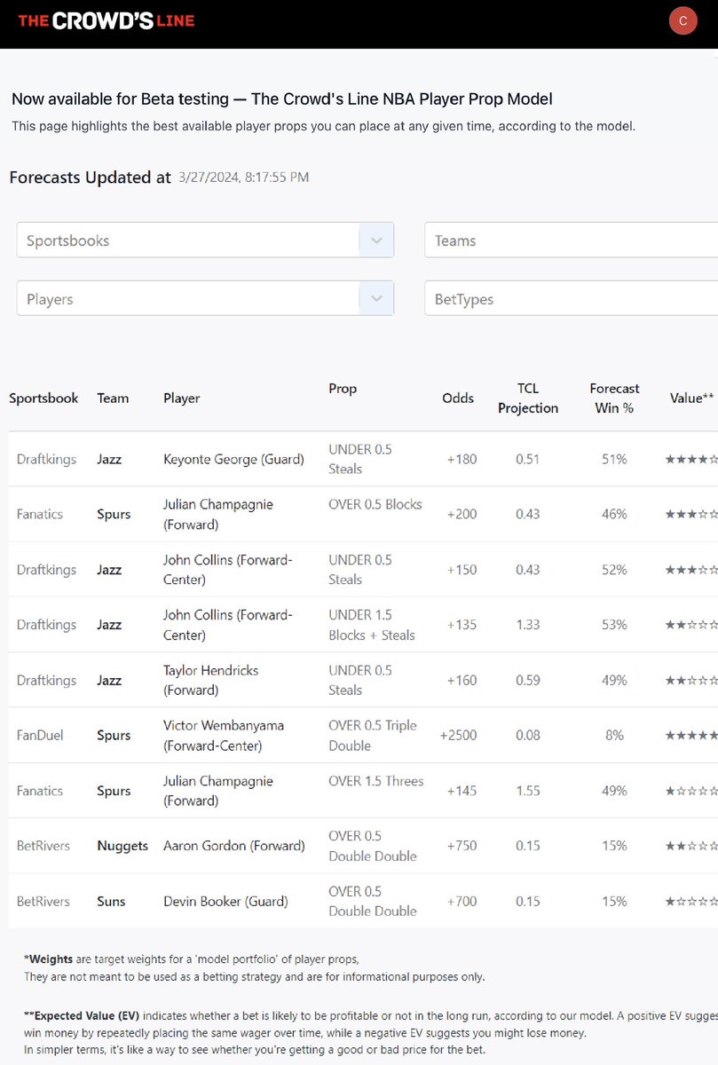Image resolution: width=718 pixels, height=1065 pixels.
Task: Click the Prop column header
Action: click(x=343, y=389)
